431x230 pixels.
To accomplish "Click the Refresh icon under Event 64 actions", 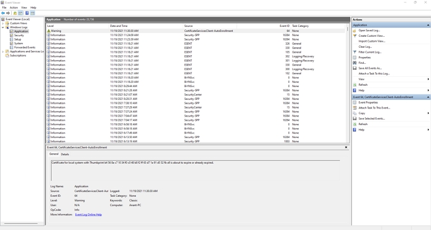I will click(355, 125).
